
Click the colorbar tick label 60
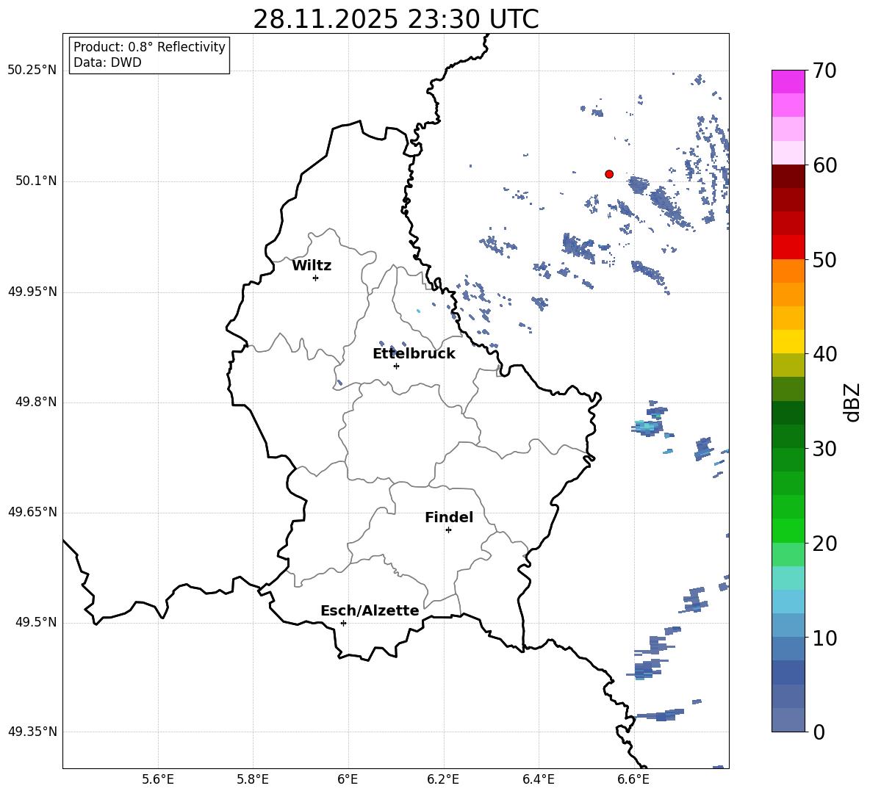pos(824,165)
